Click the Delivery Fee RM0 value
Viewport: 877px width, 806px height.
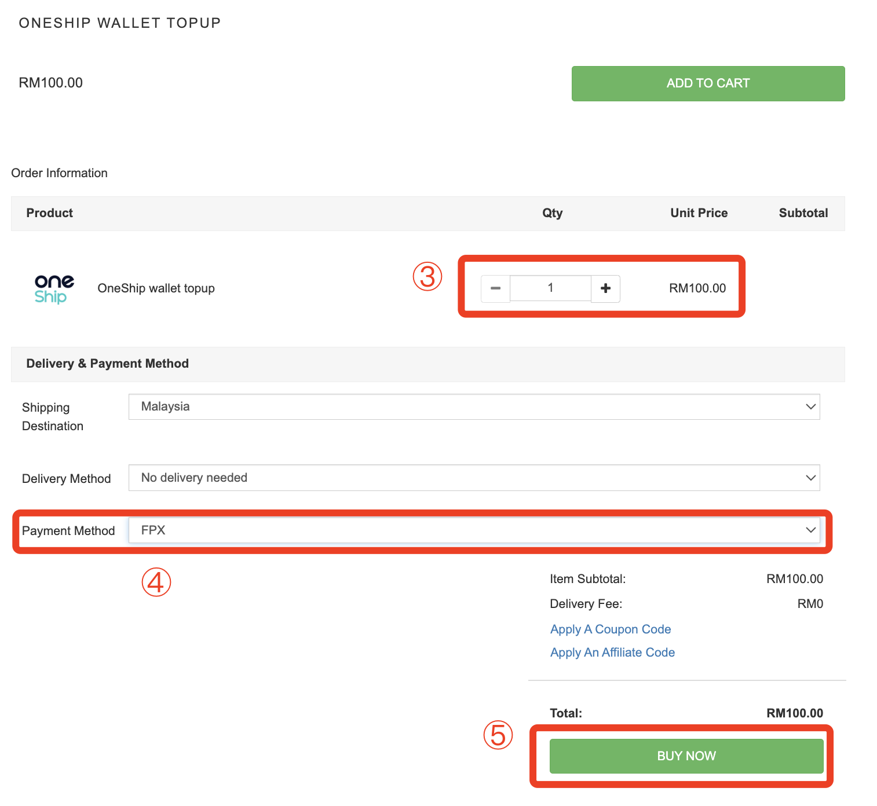click(810, 604)
